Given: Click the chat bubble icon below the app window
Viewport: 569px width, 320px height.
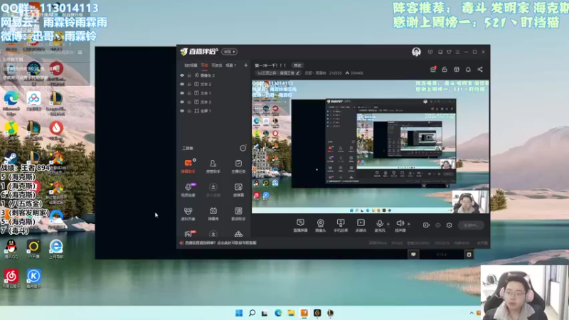Looking at the screenshot, I should (x=413, y=255).
